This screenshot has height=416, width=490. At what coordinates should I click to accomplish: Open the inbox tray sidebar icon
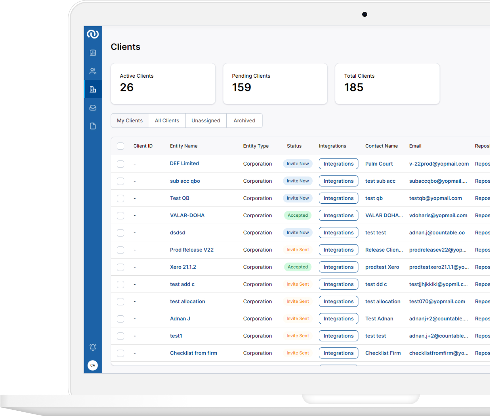pyautogui.click(x=93, y=108)
